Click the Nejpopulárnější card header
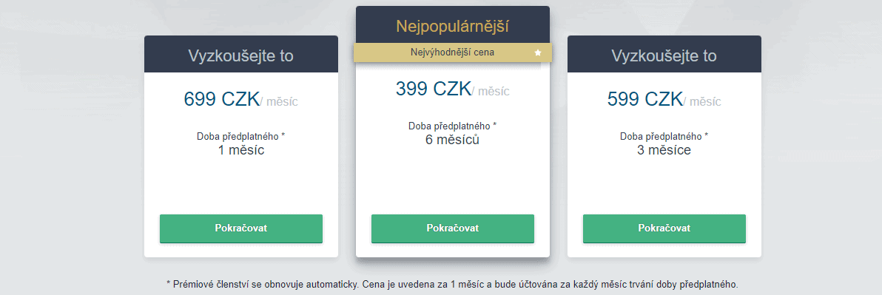Image resolution: width=882 pixels, height=295 pixels. tap(453, 25)
